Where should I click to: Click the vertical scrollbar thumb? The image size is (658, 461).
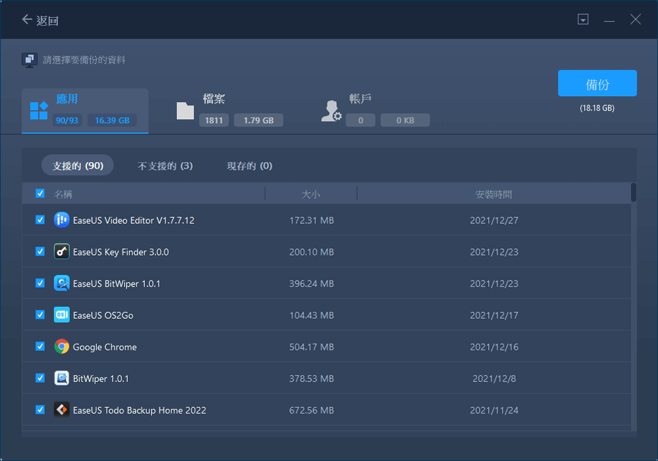point(634,192)
